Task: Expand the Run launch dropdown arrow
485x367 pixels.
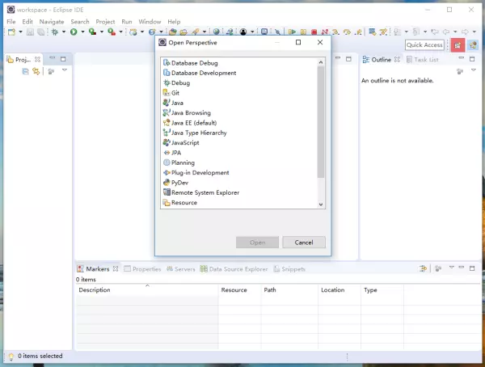Action: [x=82, y=32]
